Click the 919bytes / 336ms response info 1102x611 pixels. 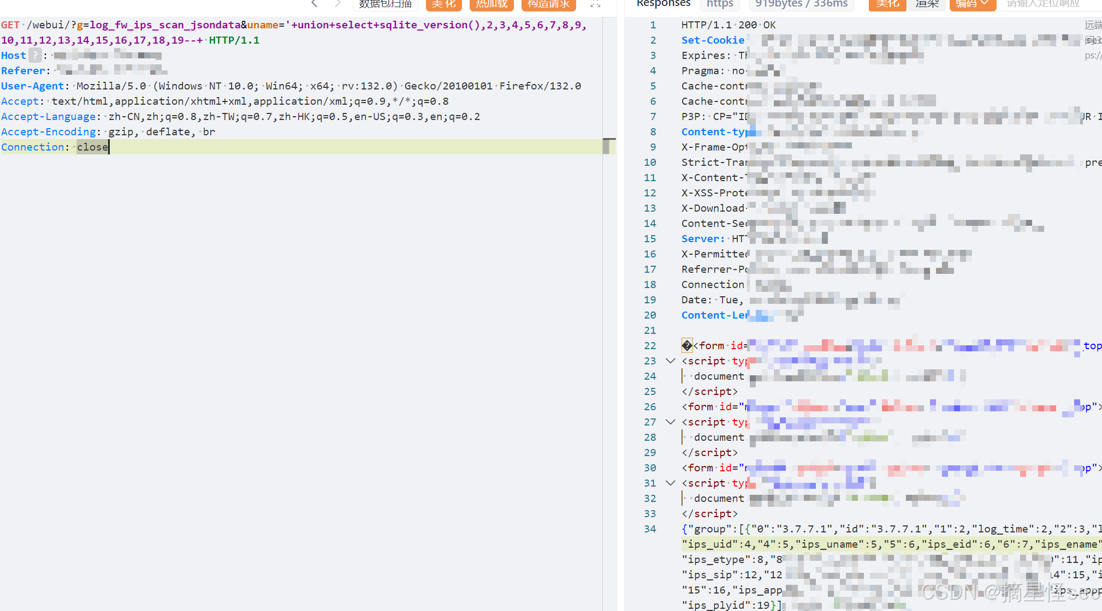pos(801,4)
